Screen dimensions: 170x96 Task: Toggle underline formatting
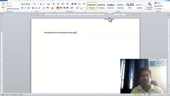point(28,8)
